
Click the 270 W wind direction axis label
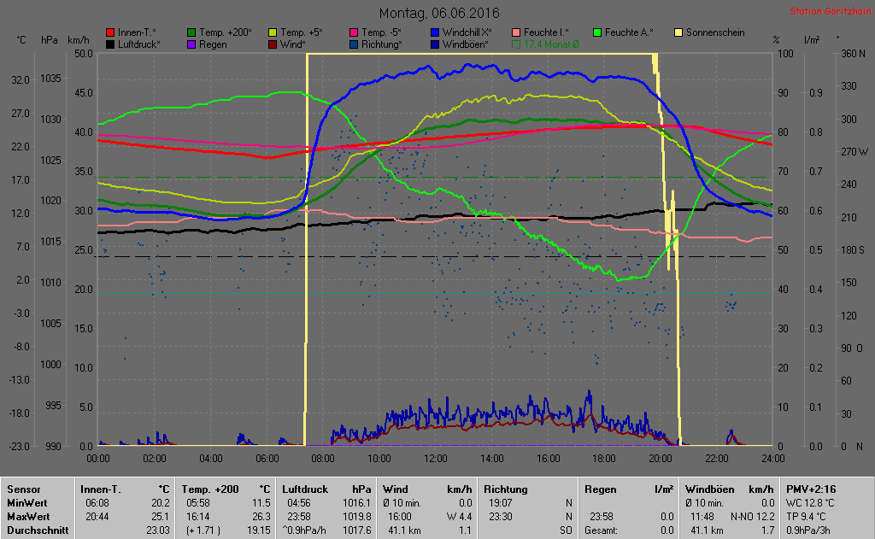click(854, 152)
